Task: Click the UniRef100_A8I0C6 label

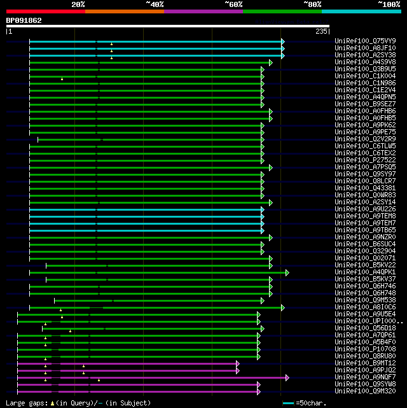Action: coord(365,307)
